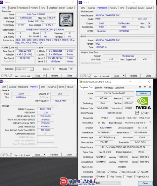Click the BIOS Date value 12/03/2018
Viewport: 157px width, 186px height.
[x=124, y=47]
